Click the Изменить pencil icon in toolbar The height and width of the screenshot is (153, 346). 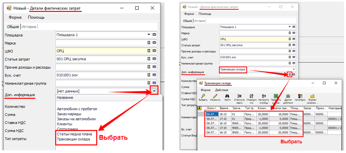(x=215, y=96)
